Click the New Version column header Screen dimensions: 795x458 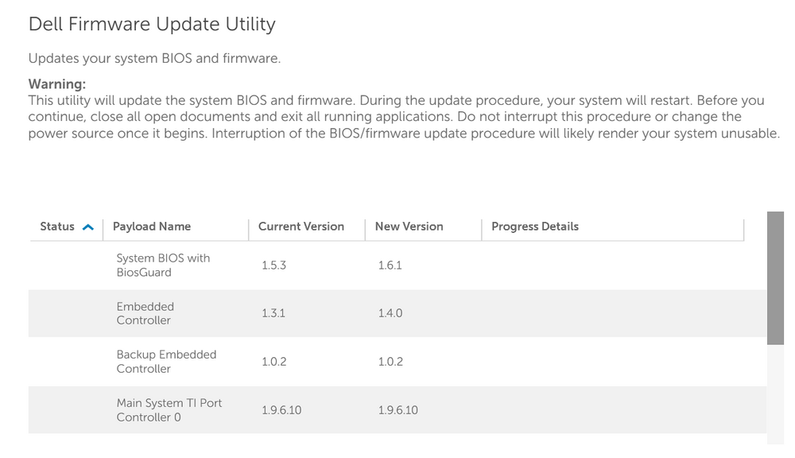point(409,227)
